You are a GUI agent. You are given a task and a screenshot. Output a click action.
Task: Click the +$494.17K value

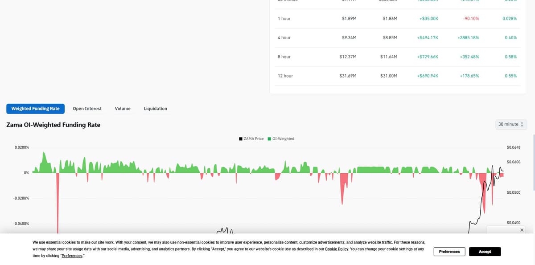coord(428,38)
